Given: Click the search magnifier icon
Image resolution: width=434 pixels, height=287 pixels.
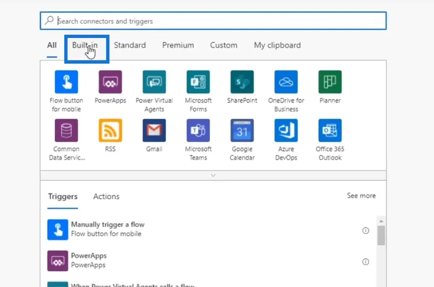Looking at the screenshot, I should tap(49, 20).
